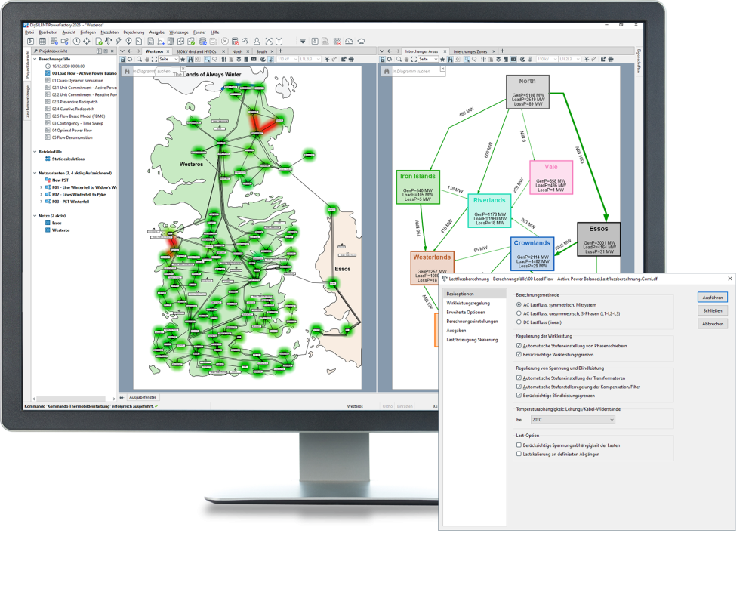Viewport: 755px width, 595px height.
Task: Click the Abbrechen button
Action: tap(713, 324)
